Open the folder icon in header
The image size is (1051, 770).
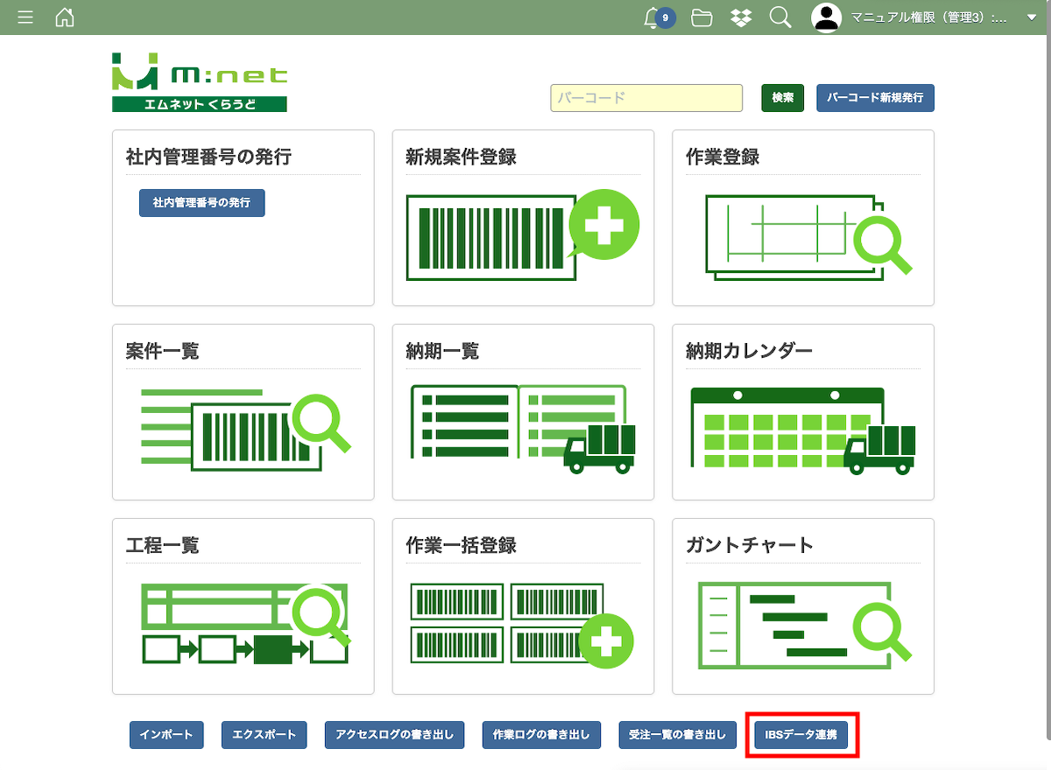tap(702, 17)
